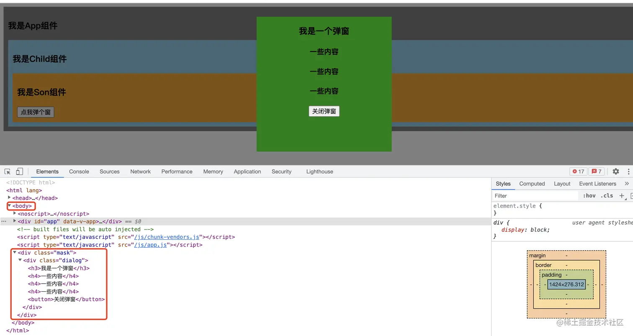Viewport: 633px width, 336px height.
Task: Open the 17 errors counter badge
Action: click(x=578, y=172)
